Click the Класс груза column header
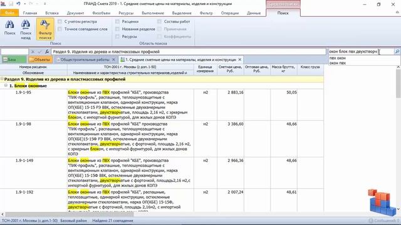Image resolution: width=401 pixels, height=225 pixels. (310, 67)
